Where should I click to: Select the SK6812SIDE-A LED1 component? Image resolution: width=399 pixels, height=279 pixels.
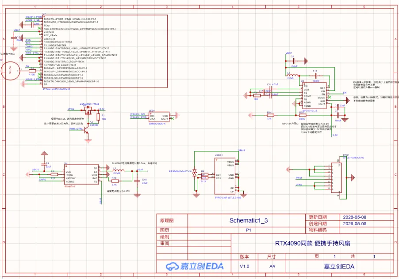(159, 117)
